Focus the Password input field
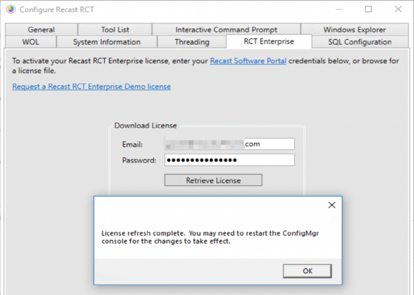This screenshot has height=295, width=414. coord(230,160)
